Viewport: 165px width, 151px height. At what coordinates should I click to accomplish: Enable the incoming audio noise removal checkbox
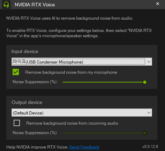(x=17, y=123)
